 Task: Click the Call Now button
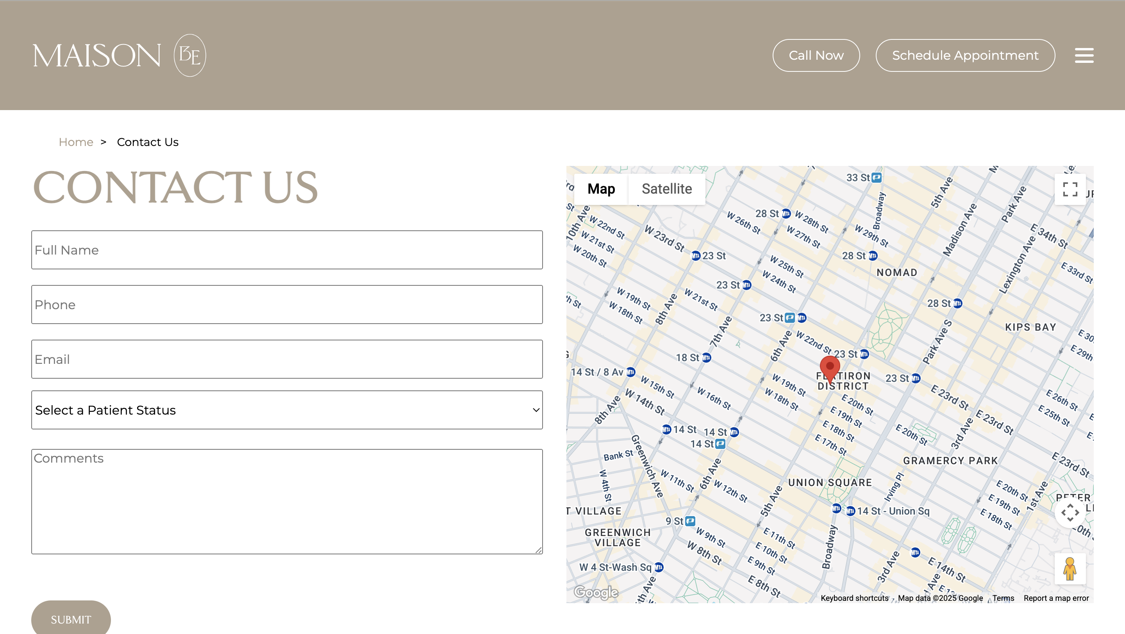(816, 55)
